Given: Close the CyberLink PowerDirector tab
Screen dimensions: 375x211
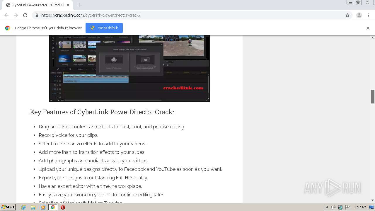Looking at the screenshot, I should pyautogui.click(x=68, y=5).
